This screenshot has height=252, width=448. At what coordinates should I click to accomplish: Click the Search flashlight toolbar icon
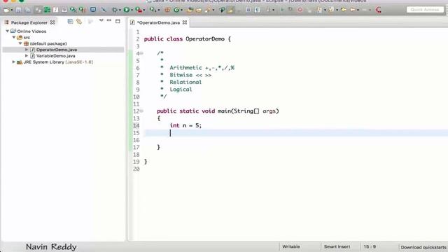click(208, 10)
